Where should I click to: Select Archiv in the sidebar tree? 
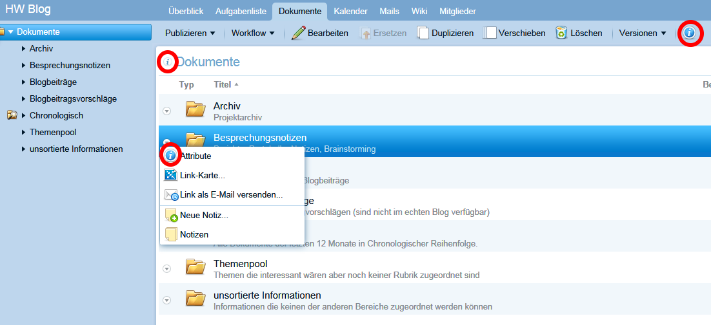click(42, 48)
